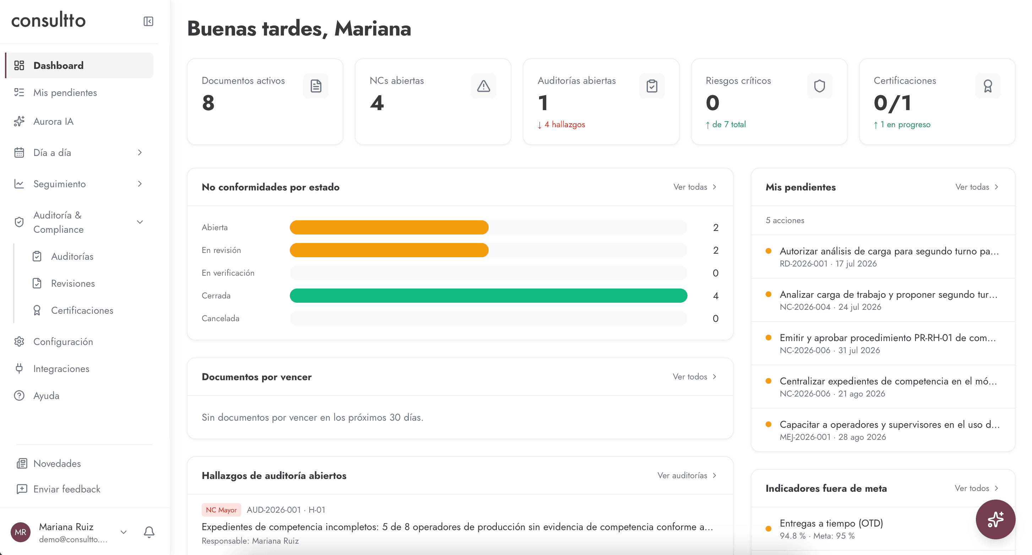The image size is (1032, 555).
Task: Click the clipboard icon on Auditorías abiertas card
Action: (652, 86)
